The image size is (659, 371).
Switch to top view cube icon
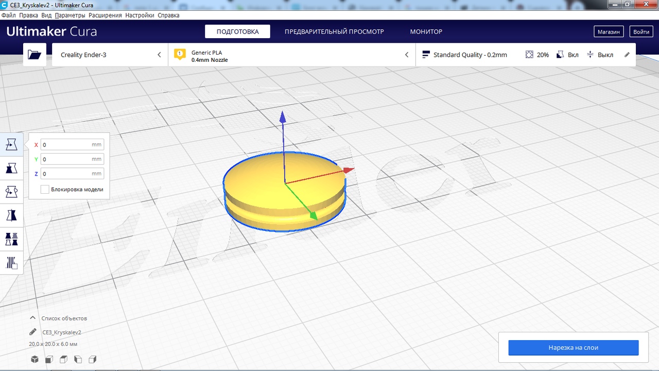coord(63,359)
